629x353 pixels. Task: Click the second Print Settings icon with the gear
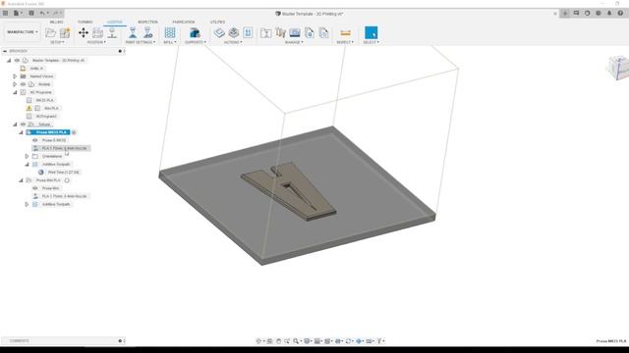coord(147,32)
